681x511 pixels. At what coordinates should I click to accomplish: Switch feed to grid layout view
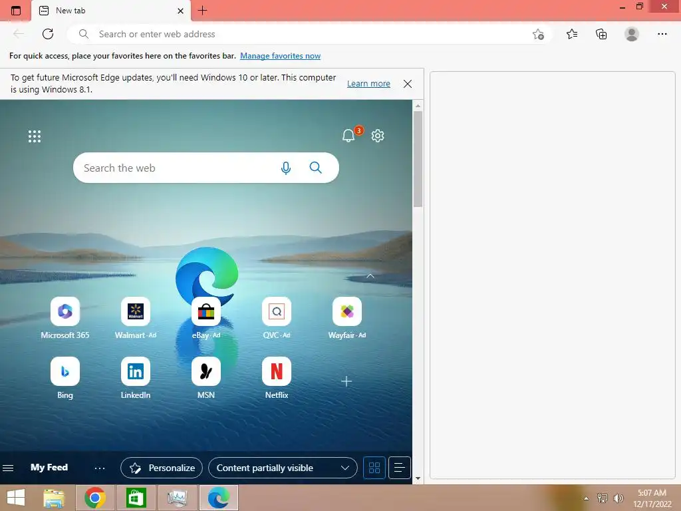point(374,468)
